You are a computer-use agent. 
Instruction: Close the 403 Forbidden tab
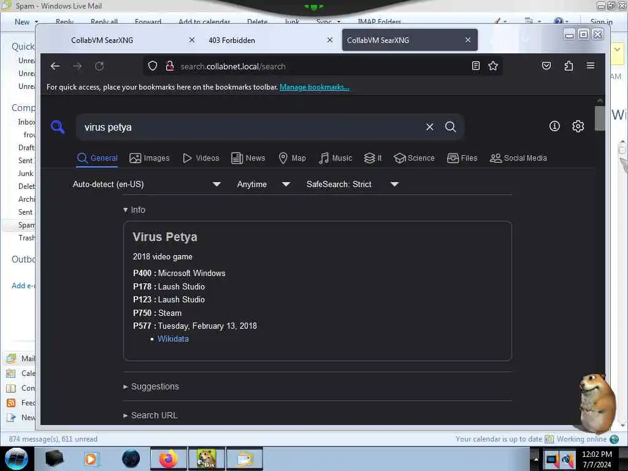coord(329,40)
